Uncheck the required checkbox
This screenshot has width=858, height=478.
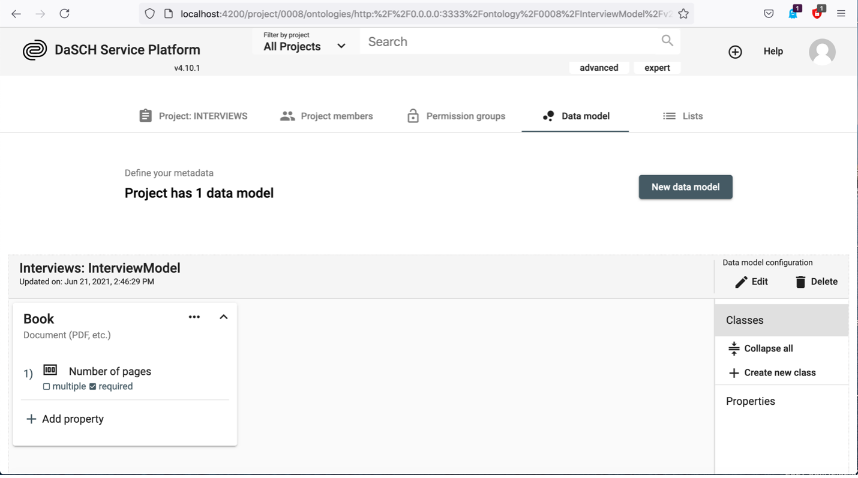point(93,387)
